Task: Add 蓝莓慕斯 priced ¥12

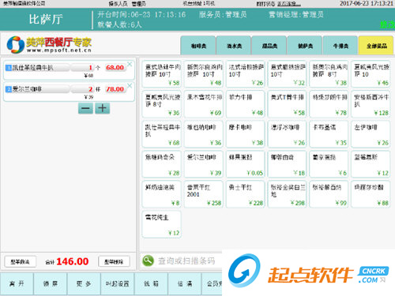Action: (x=371, y=164)
